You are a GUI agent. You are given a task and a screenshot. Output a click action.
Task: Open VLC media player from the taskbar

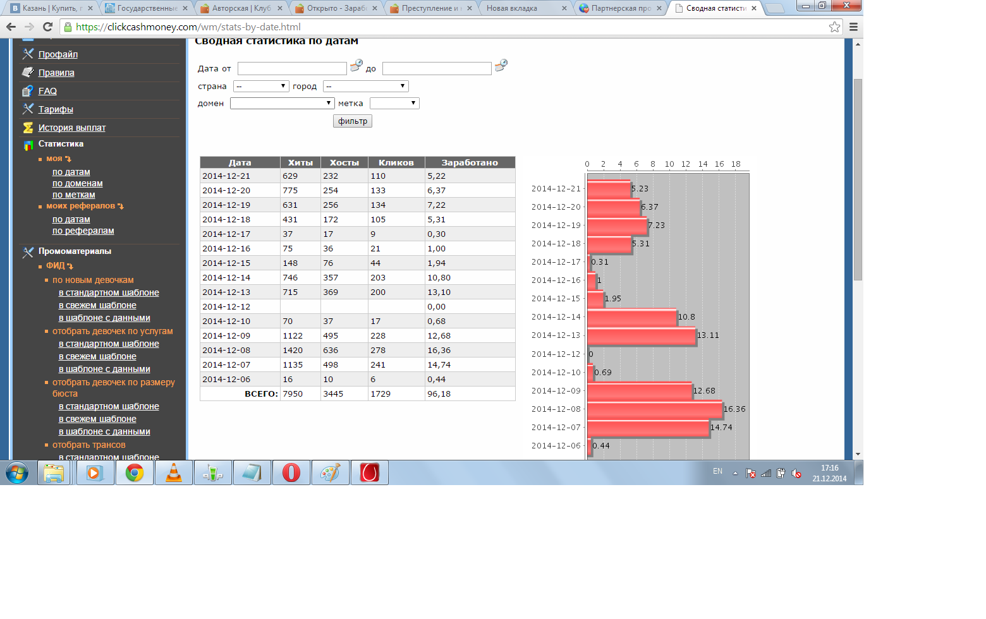coord(173,472)
